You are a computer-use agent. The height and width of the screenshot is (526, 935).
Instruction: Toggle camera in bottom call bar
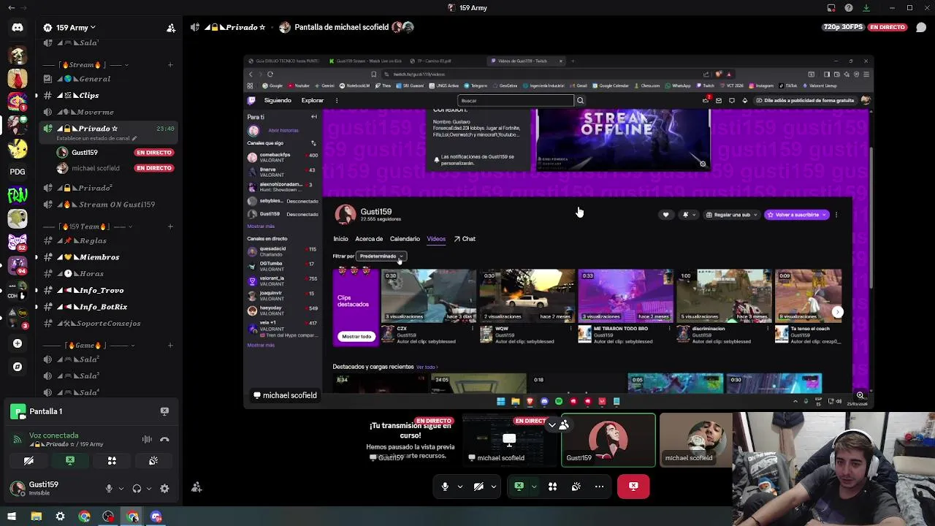click(478, 487)
